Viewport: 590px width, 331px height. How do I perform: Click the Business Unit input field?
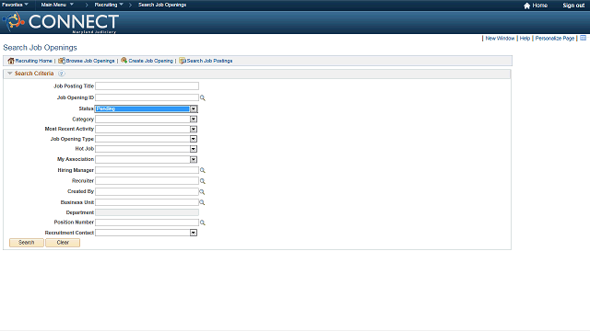147,202
